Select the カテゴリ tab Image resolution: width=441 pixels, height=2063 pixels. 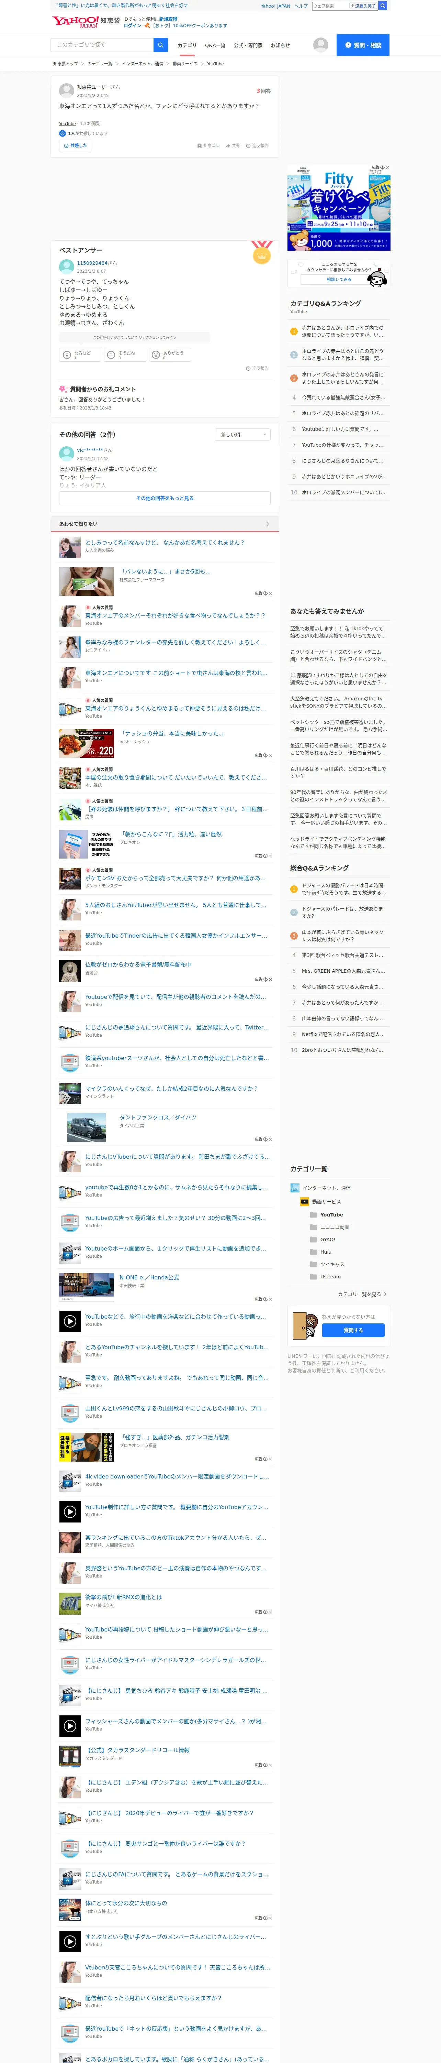point(186,46)
